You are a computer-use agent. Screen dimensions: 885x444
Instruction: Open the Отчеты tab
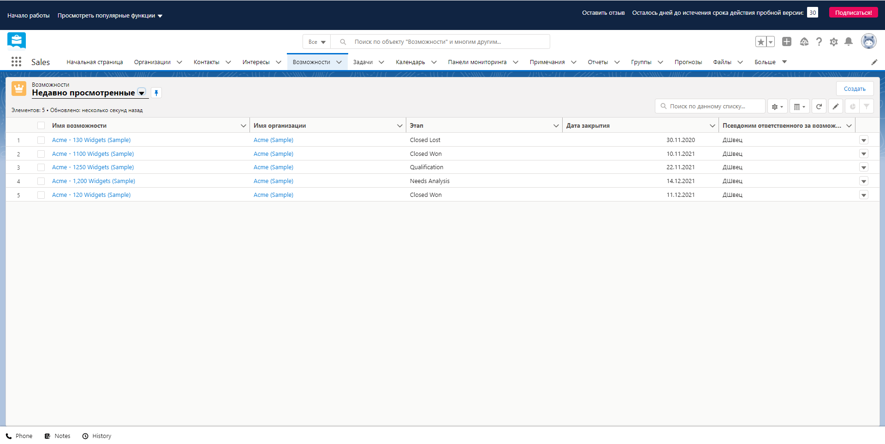[x=598, y=62]
